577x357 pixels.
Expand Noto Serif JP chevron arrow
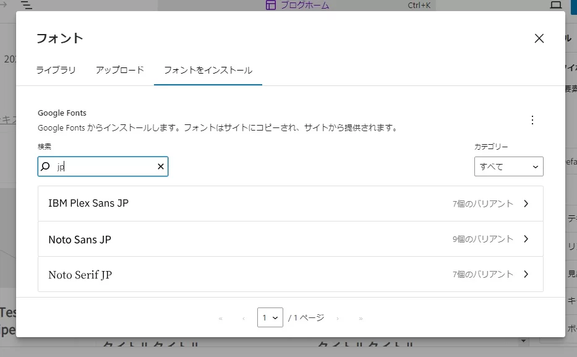[526, 274]
